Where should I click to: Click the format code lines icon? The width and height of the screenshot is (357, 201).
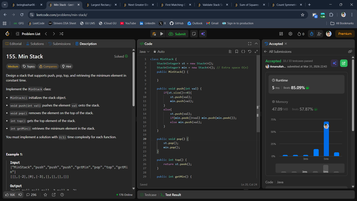pyautogui.click(x=230, y=52)
